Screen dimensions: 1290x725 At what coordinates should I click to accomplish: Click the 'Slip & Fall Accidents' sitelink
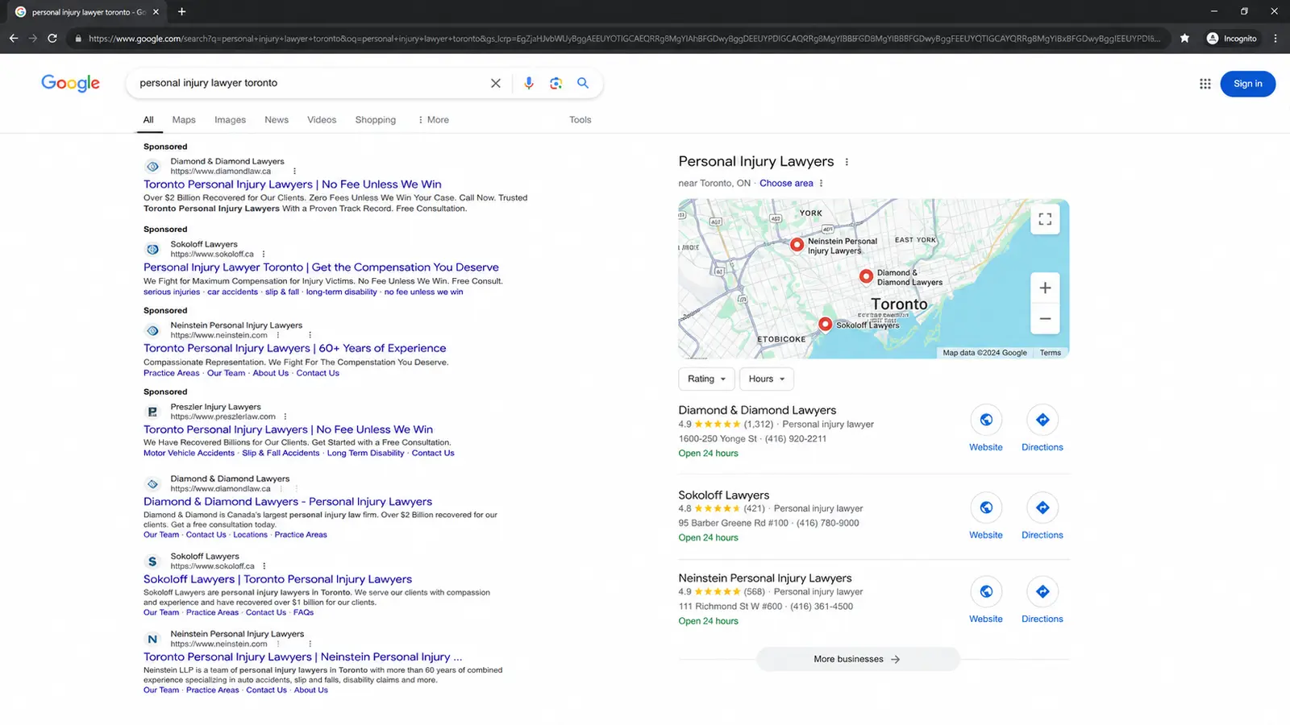coord(281,454)
